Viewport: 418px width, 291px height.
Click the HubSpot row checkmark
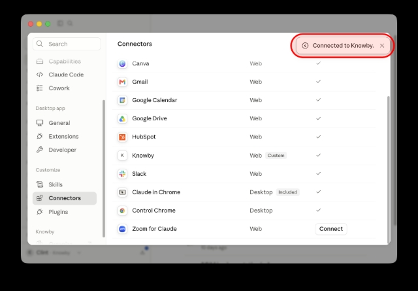318,137
